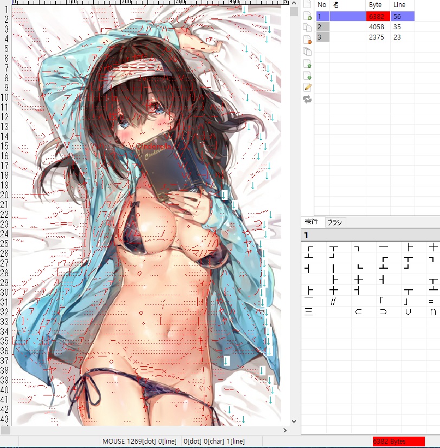Click the refresh arrows icon
440x448 pixels.
click(x=307, y=99)
